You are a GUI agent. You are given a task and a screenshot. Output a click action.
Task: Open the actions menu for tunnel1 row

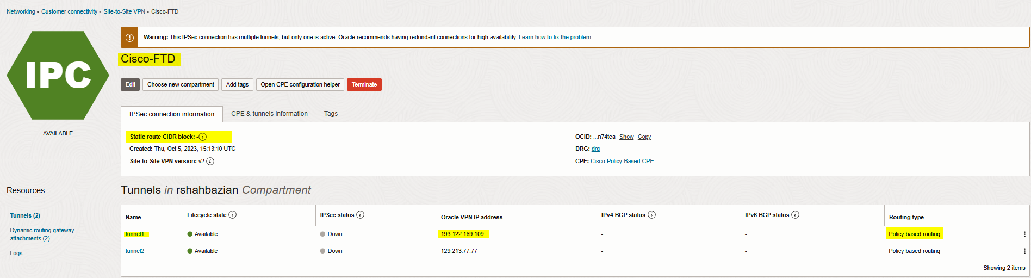[1024, 234]
